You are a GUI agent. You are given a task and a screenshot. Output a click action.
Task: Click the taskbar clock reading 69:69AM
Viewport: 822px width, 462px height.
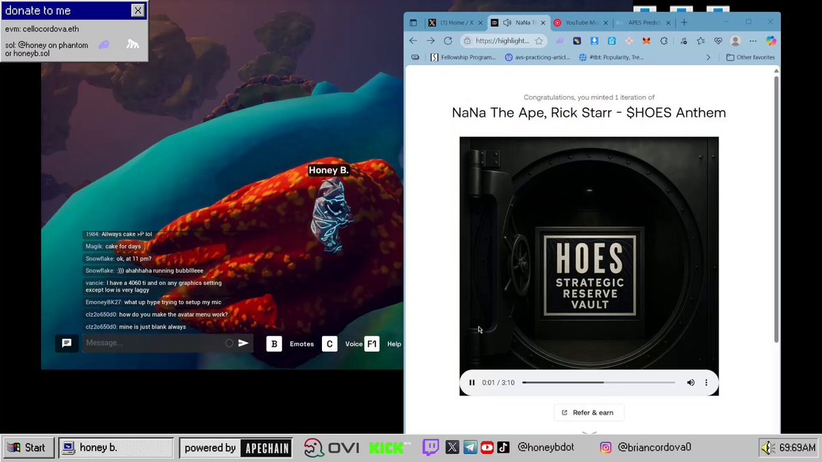point(797,448)
